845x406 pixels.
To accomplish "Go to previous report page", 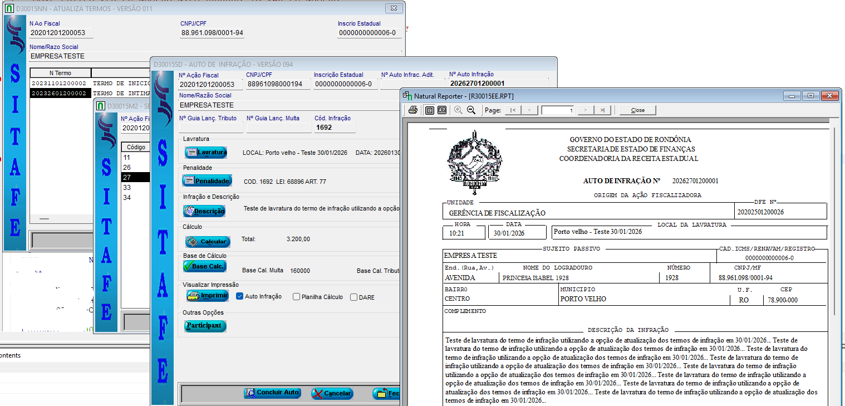I will [x=529, y=110].
